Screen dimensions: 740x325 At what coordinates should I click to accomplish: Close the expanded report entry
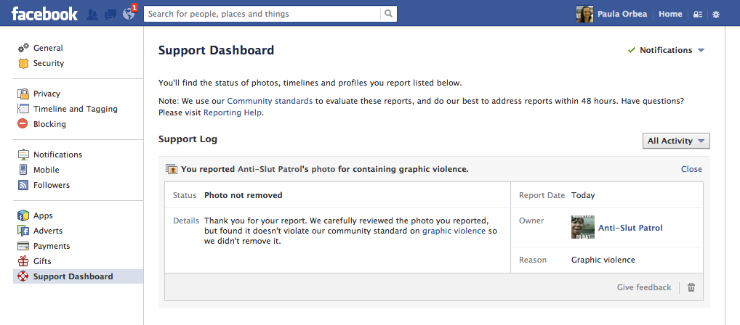click(x=691, y=169)
